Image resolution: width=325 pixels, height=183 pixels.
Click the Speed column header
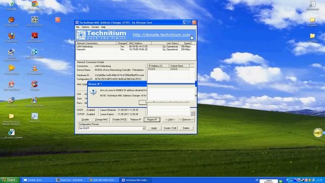(185, 43)
